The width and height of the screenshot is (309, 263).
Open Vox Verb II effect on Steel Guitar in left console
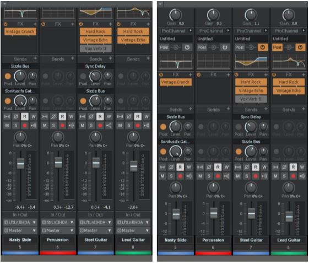(x=96, y=49)
